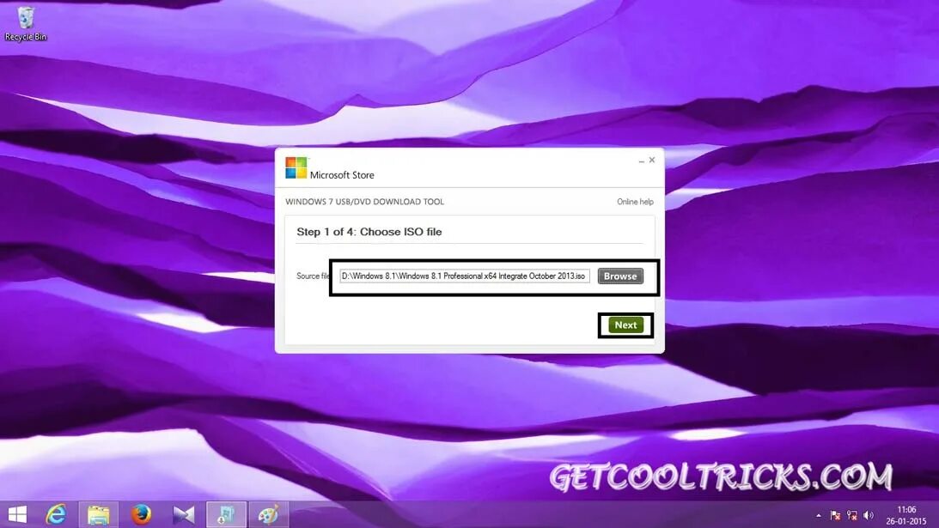The width and height of the screenshot is (939, 528).
Task: Launch Firefox from the taskbar
Action: coord(142,514)
